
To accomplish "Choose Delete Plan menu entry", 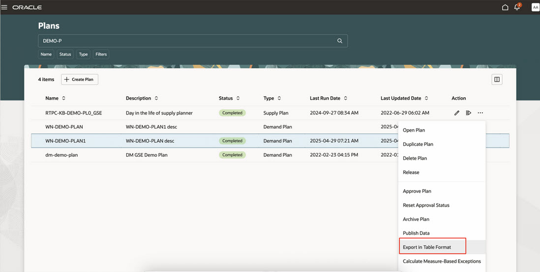I will coord(442,158).
